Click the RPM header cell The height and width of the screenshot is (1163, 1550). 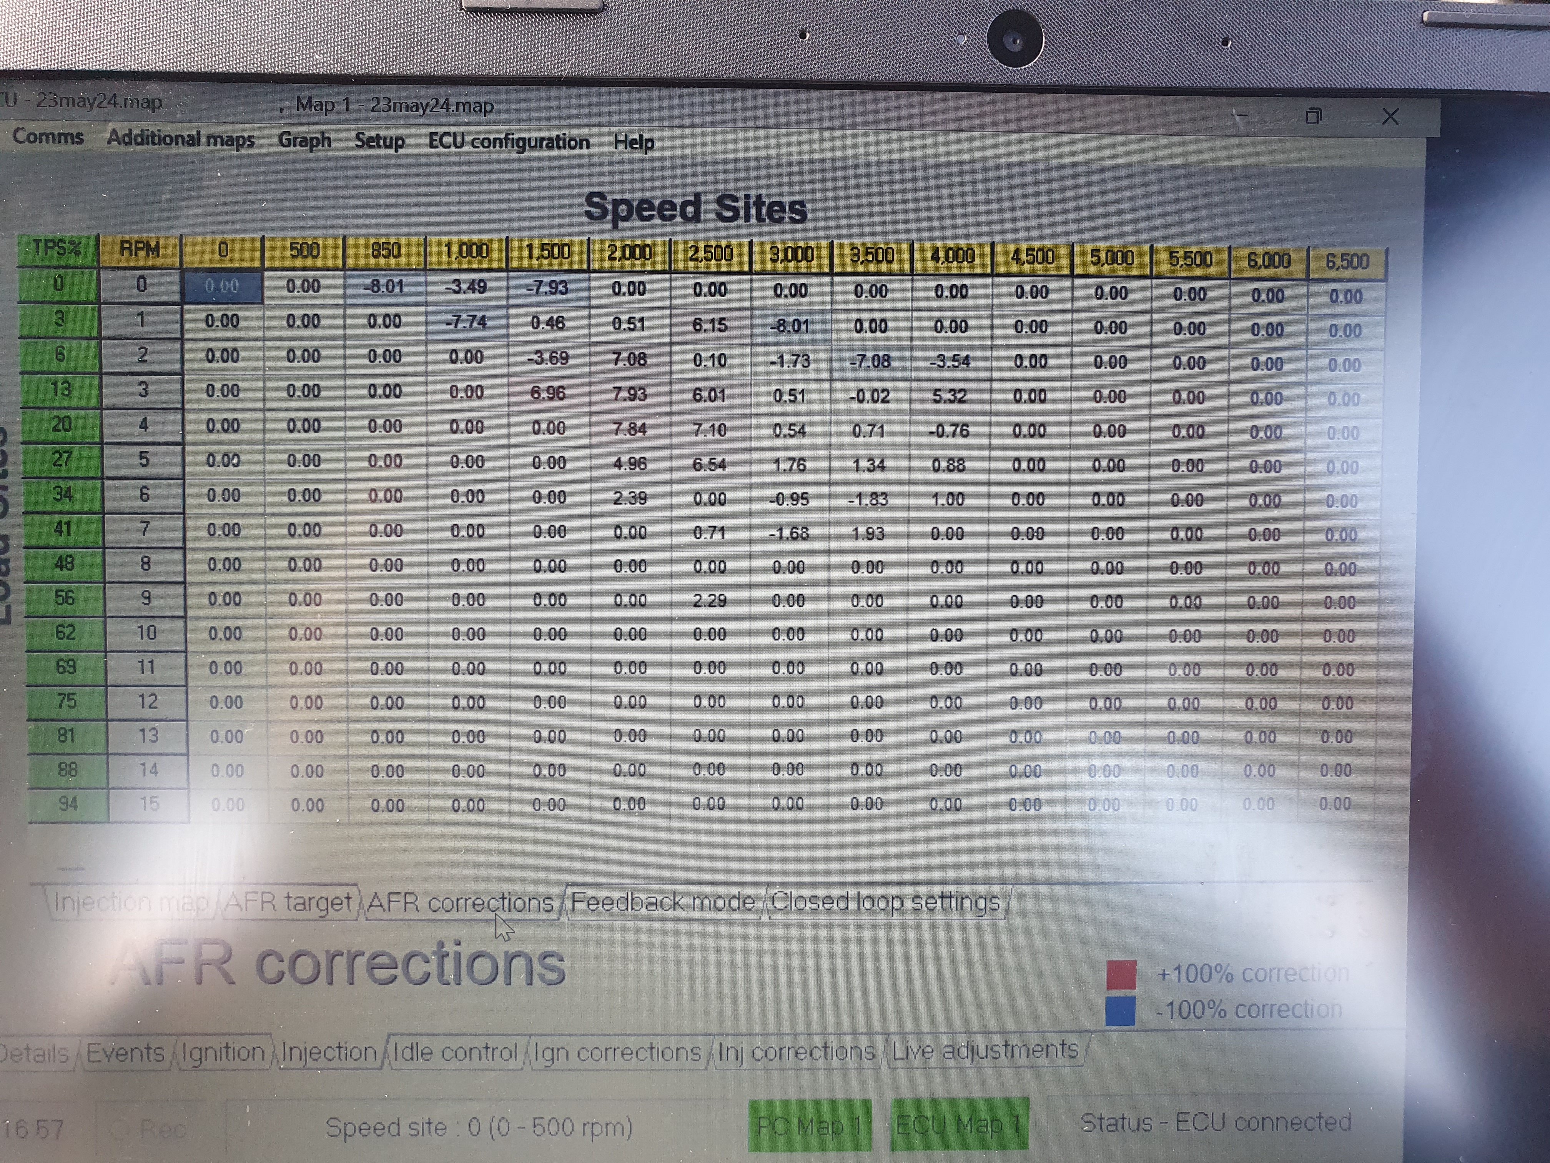tap(140, 249)
